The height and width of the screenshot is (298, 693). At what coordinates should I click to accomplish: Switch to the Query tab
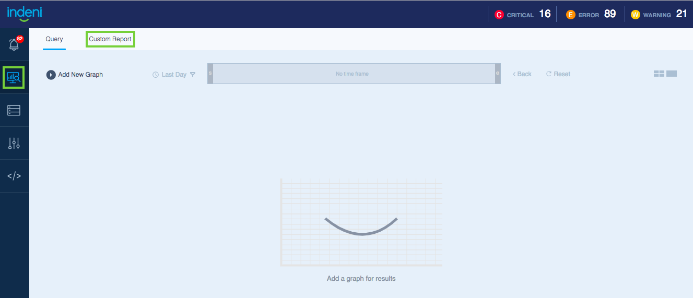point(54,39)
